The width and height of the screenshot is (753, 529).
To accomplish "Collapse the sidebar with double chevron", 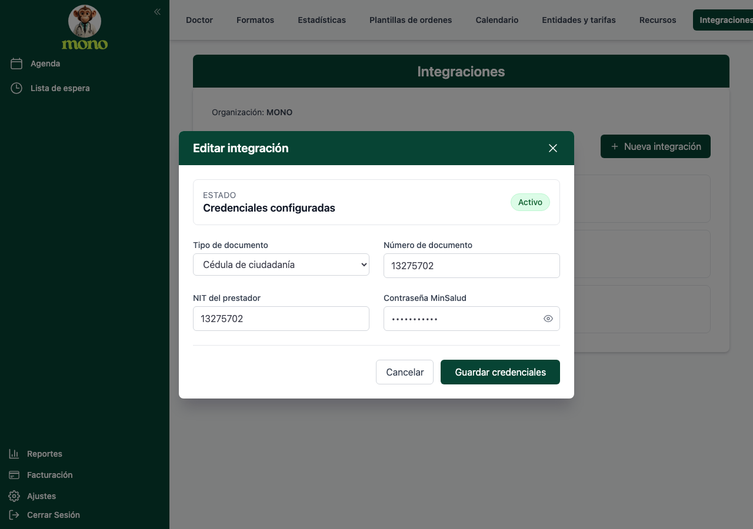I will [157, 12].
